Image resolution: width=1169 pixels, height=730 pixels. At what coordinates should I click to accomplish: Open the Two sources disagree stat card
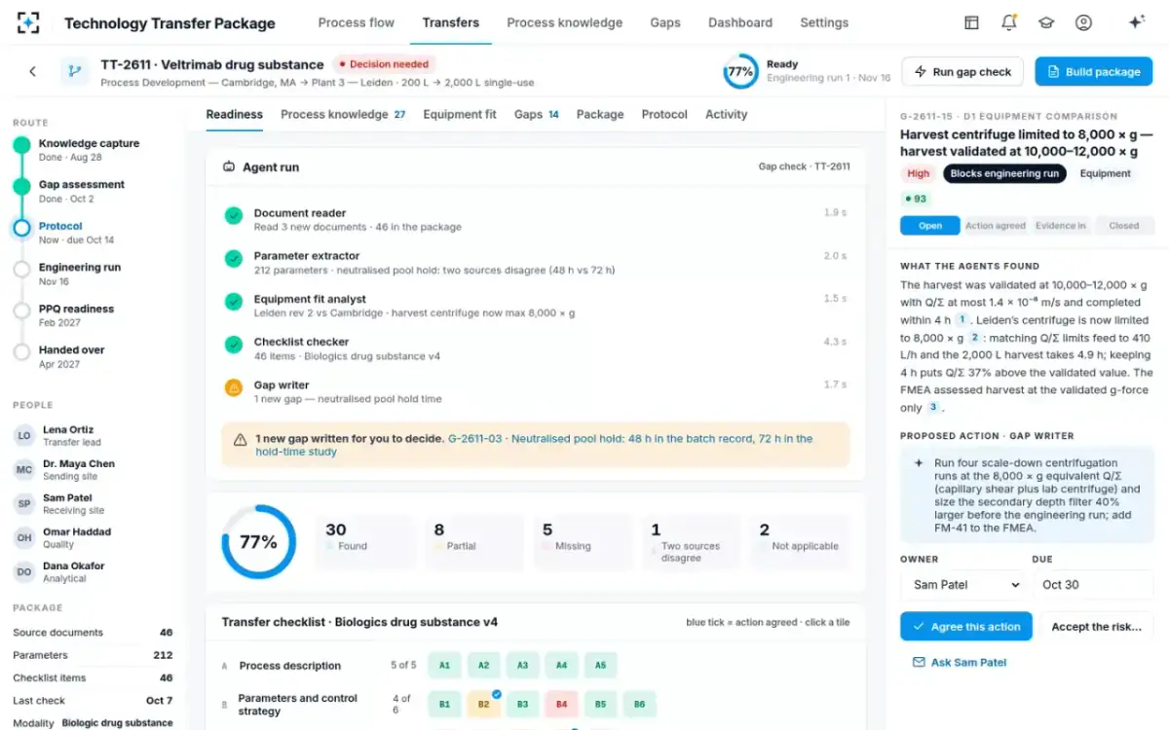click(x=690, y=542)
